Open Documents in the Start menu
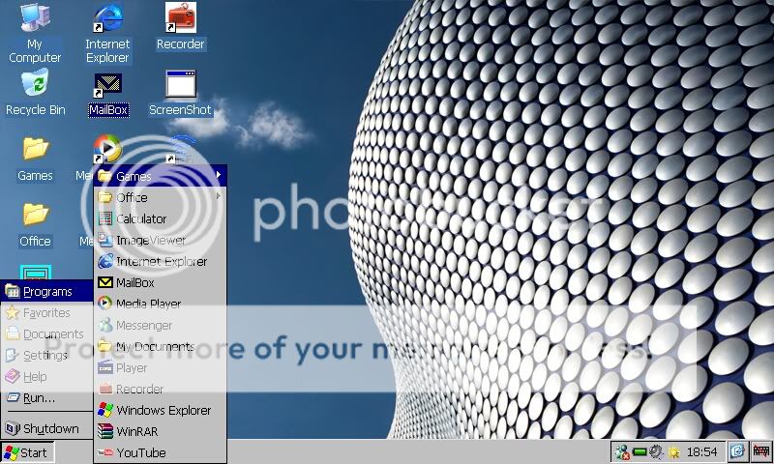This screenshot has width=774, height=464. tap(46, 333)
